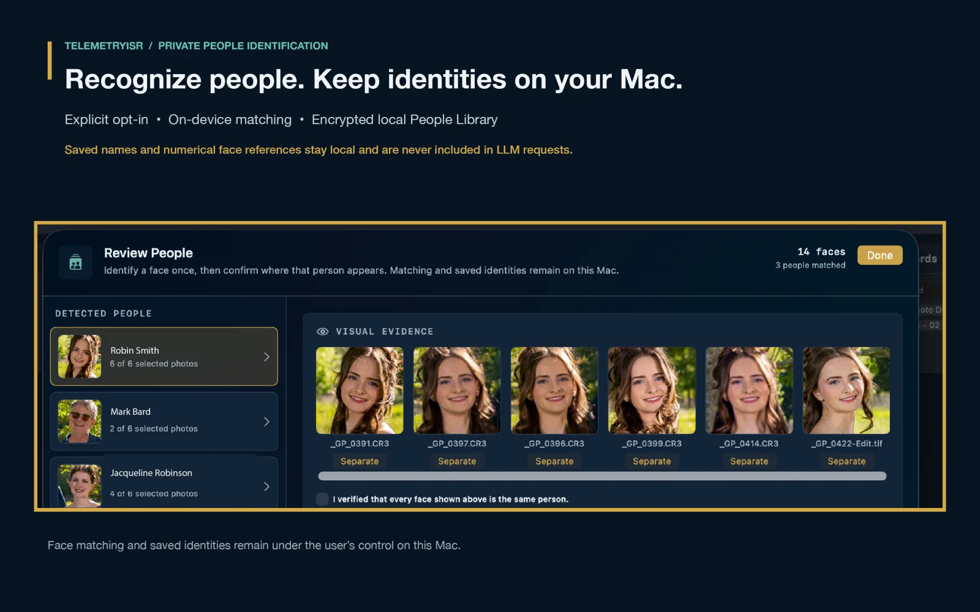Click the eye icon beside Visual Evidence
980x612 pixels.
point(322,332)
